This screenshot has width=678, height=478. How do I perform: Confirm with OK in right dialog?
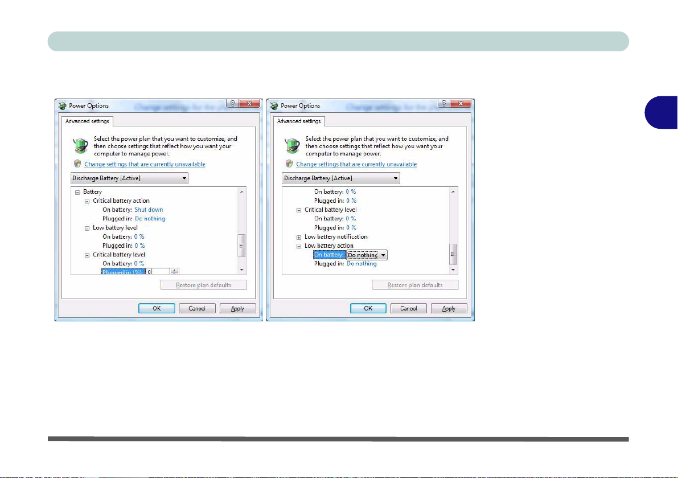pos(368,308)
